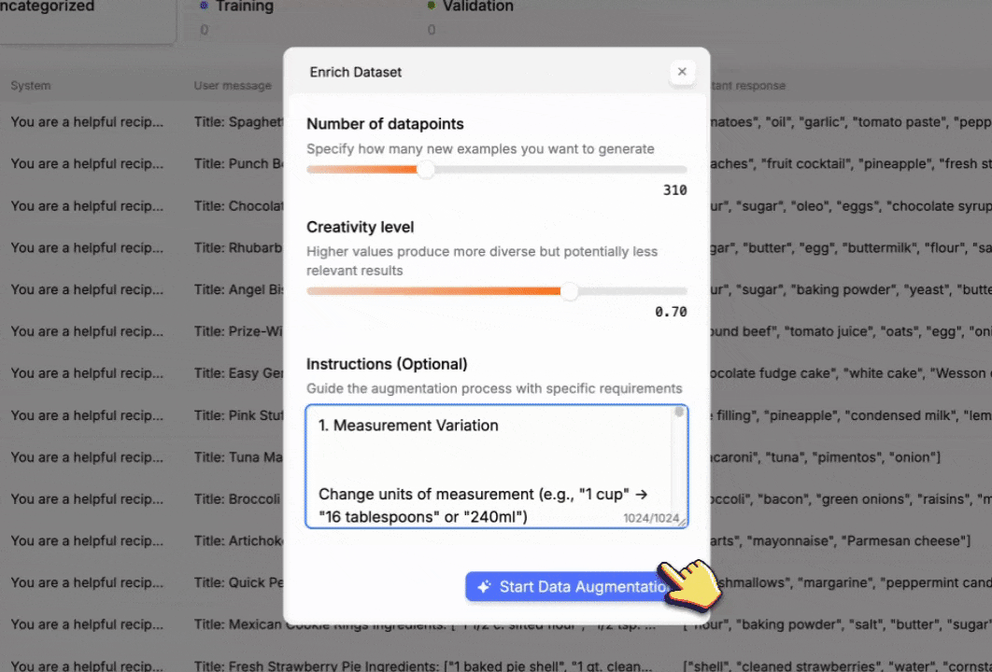
Task: Click System prompt cell in Spaghetti row
Action: 87,122
